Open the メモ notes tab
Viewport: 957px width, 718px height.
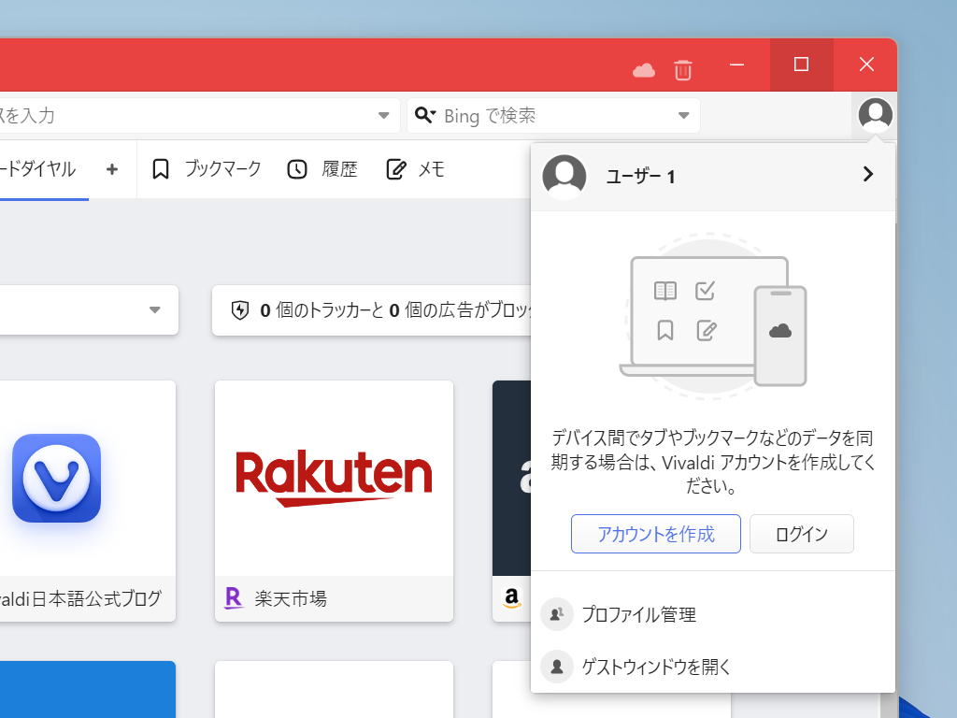[x=416, y=169]
